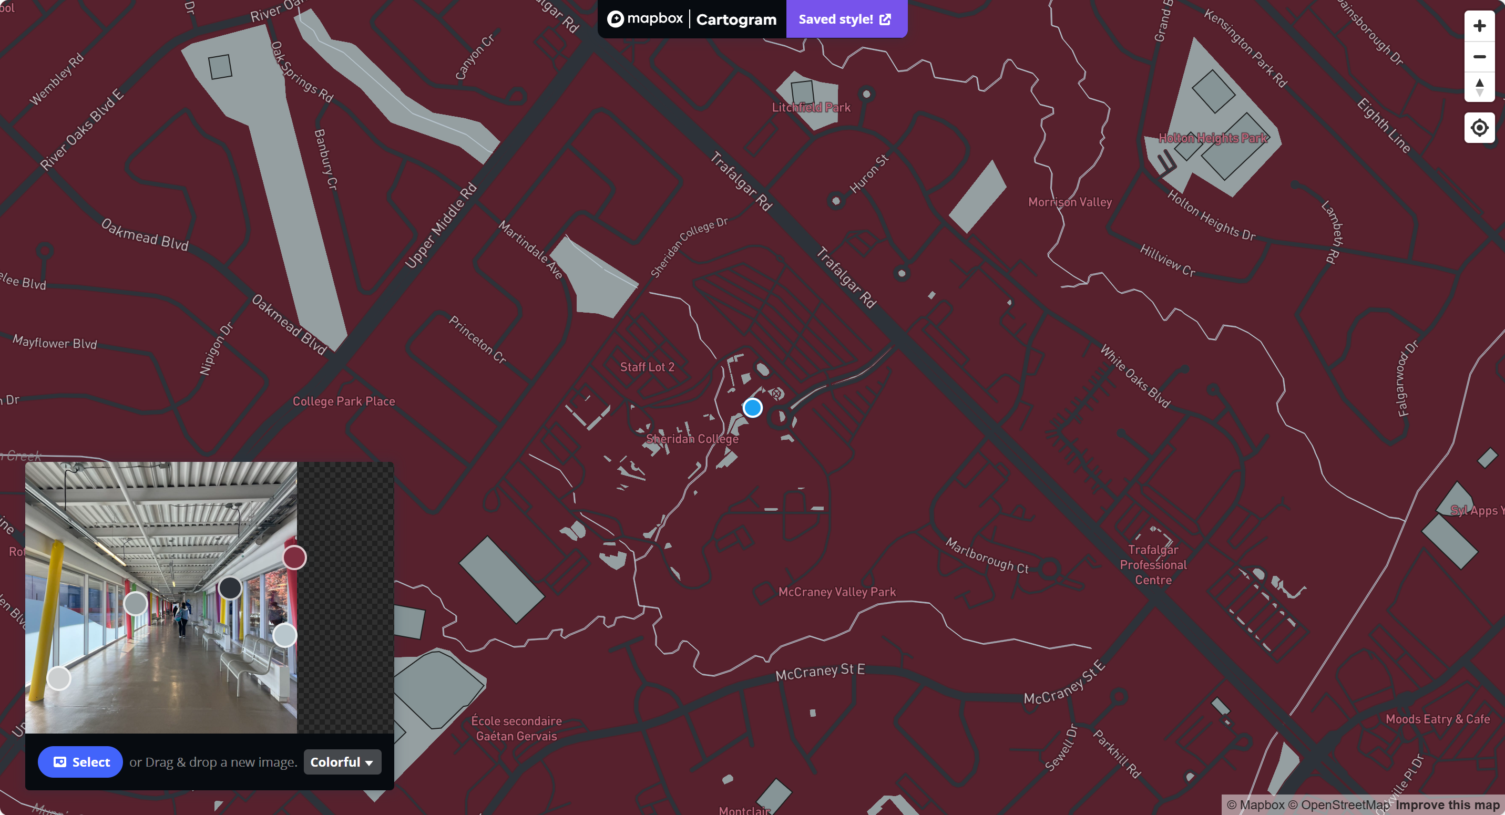Open the Colorful palette dropdown
The height and width of the screenshot is (815, 1505).
(x=342, y=761)
